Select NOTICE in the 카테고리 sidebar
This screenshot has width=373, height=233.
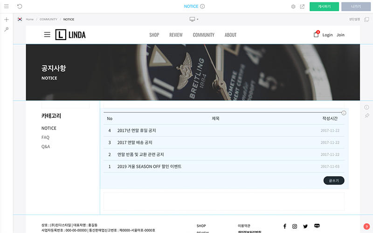coord(49,128)
